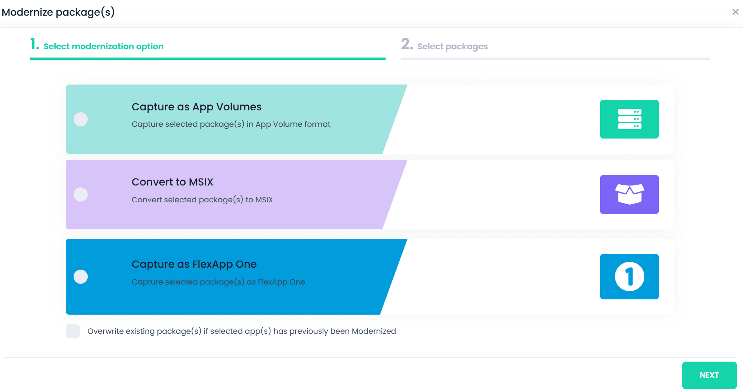Close the Modernize package(s) dialog
This screenshot has width=743, height=389.
pos(735,12)
